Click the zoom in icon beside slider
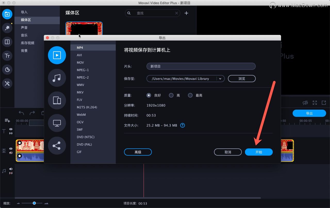This screenshot has height=208, width=330. coord(46,203)
